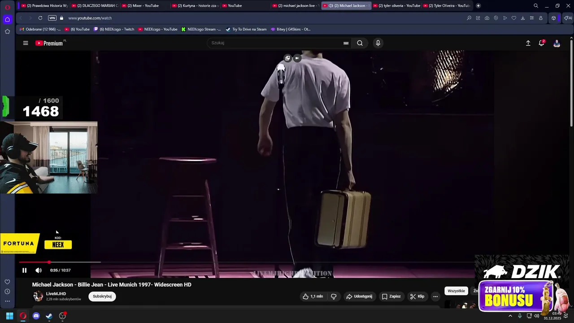Open Opera sidebar heart pinboards icon
Image resolution: width=574 pixels, height=323 pixels.
7,282
